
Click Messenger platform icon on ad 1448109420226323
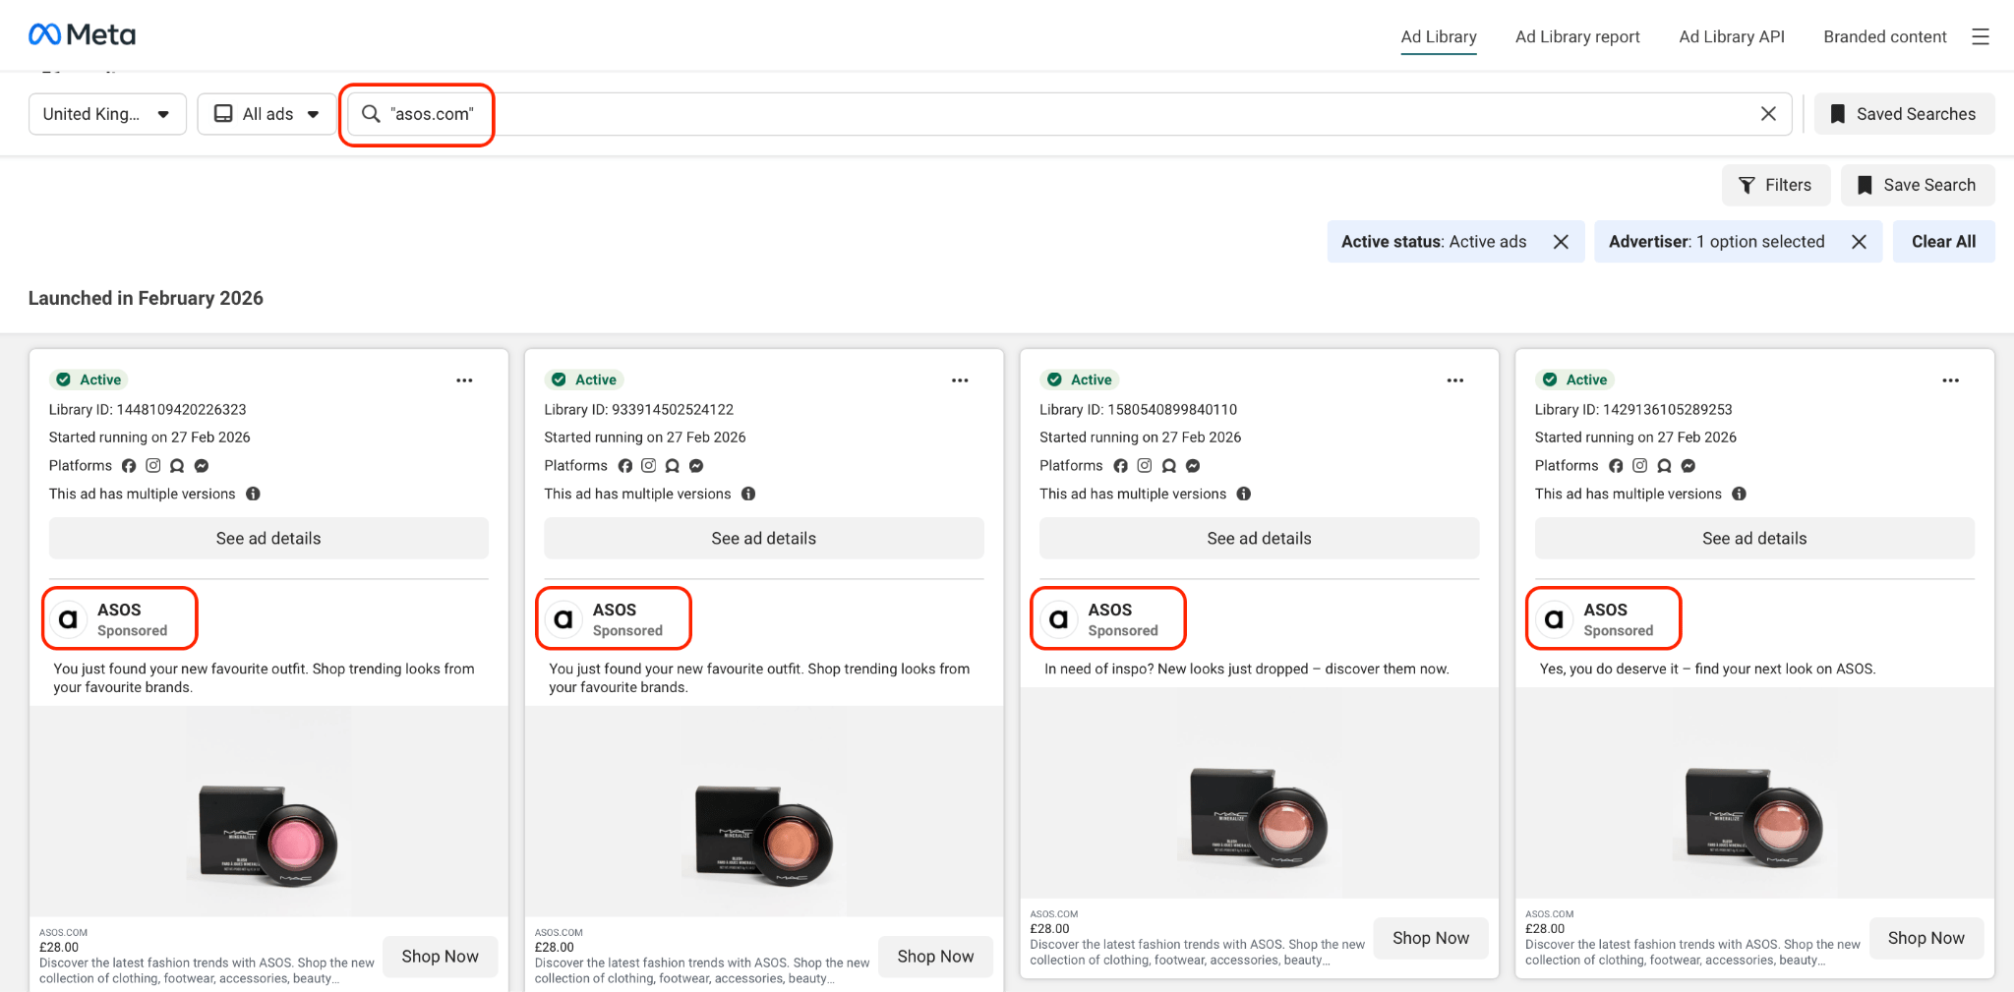(x=202, y=466)
